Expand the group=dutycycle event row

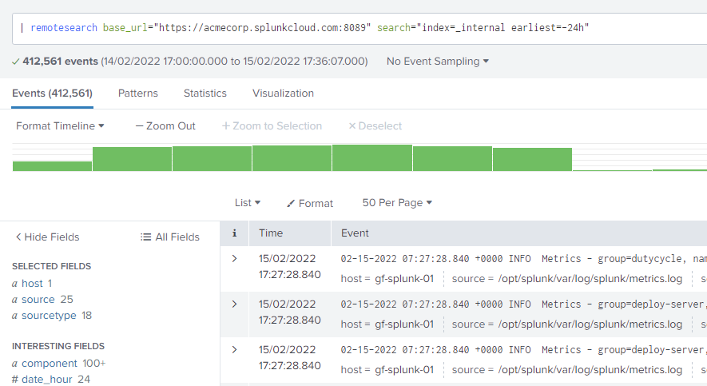[x=234, y=259]
